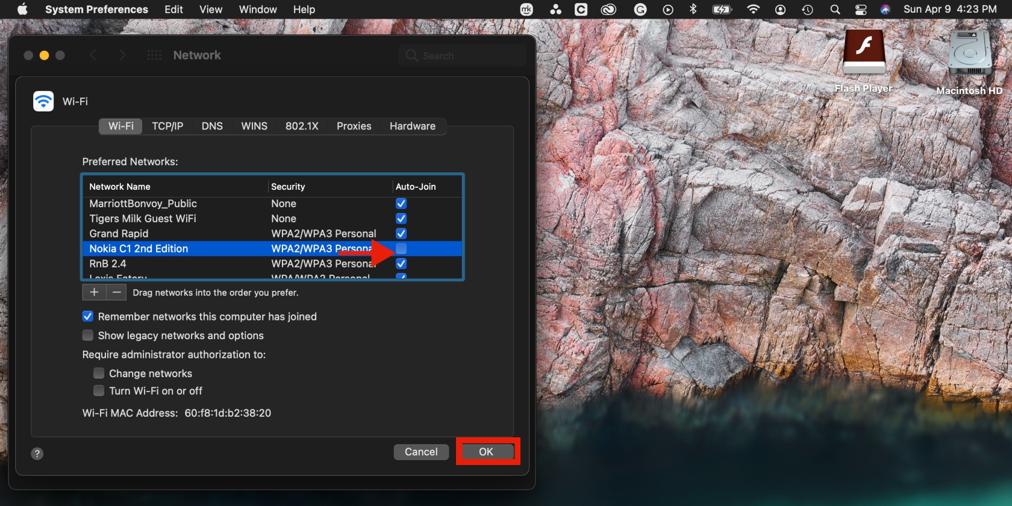Open the WINS tab
This screenshot has height=506, width=1012.
pyautogui.click(x=254, y=126)
